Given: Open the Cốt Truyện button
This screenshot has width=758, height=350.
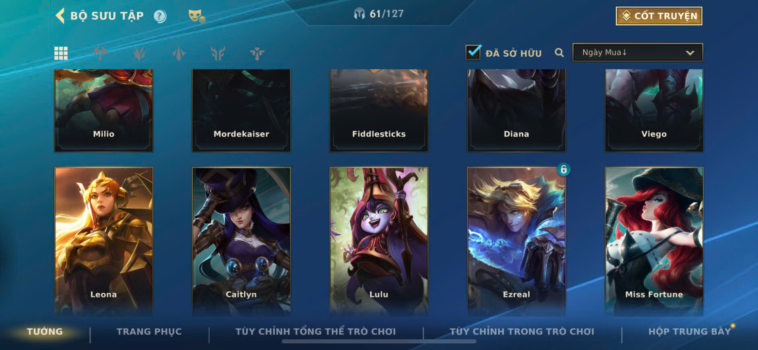Looking at the screenshot, I should pyautogui.click(x=659, y=16).
